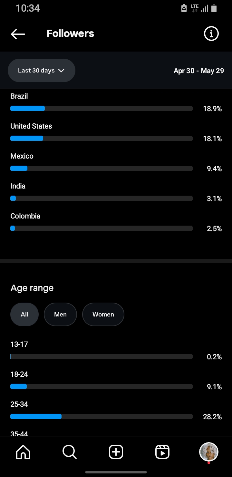Tap the United States country row

pos(116,132)
